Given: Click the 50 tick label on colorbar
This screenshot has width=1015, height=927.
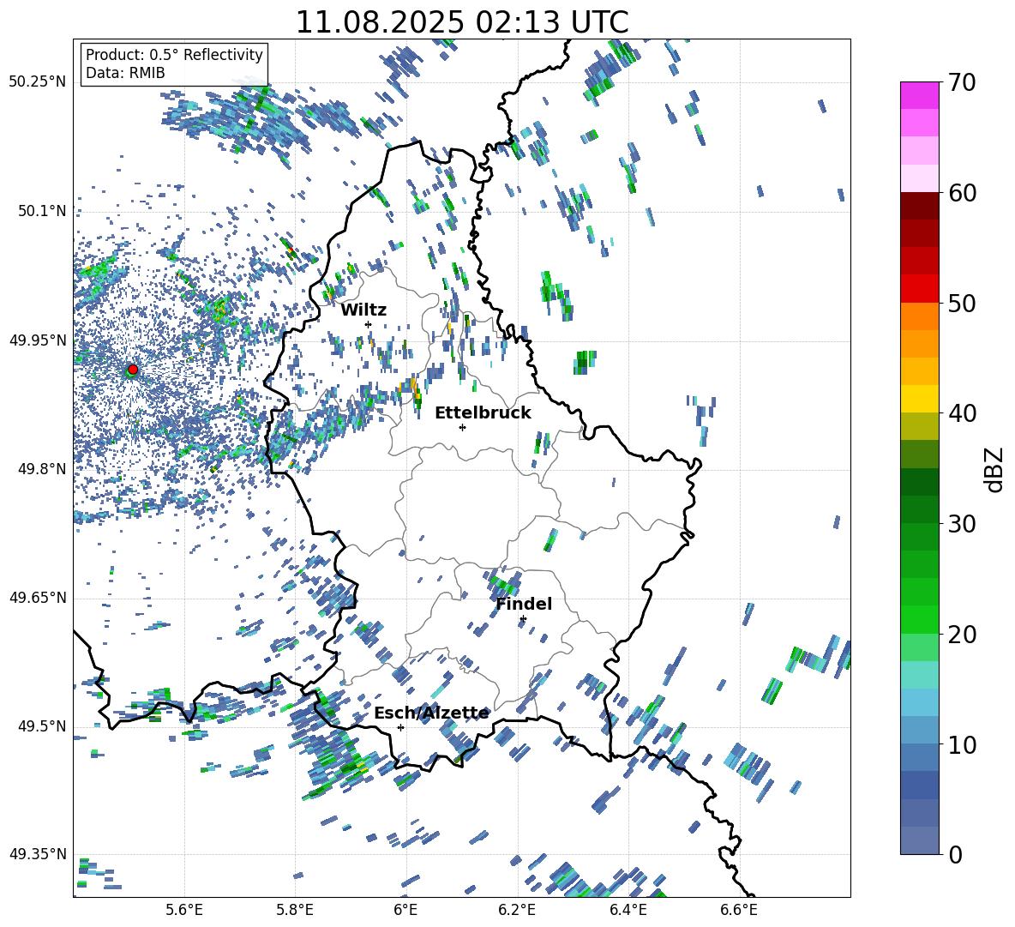Looking at the screenshot, I should tap(961, 304).
